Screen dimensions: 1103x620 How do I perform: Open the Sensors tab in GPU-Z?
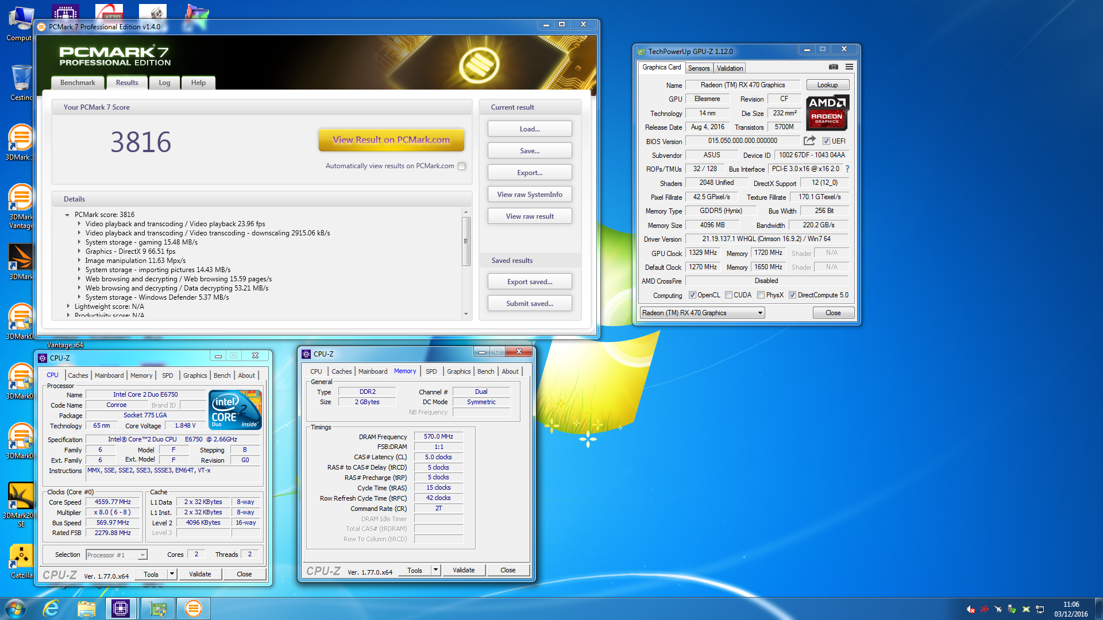(x=699, y=68)
